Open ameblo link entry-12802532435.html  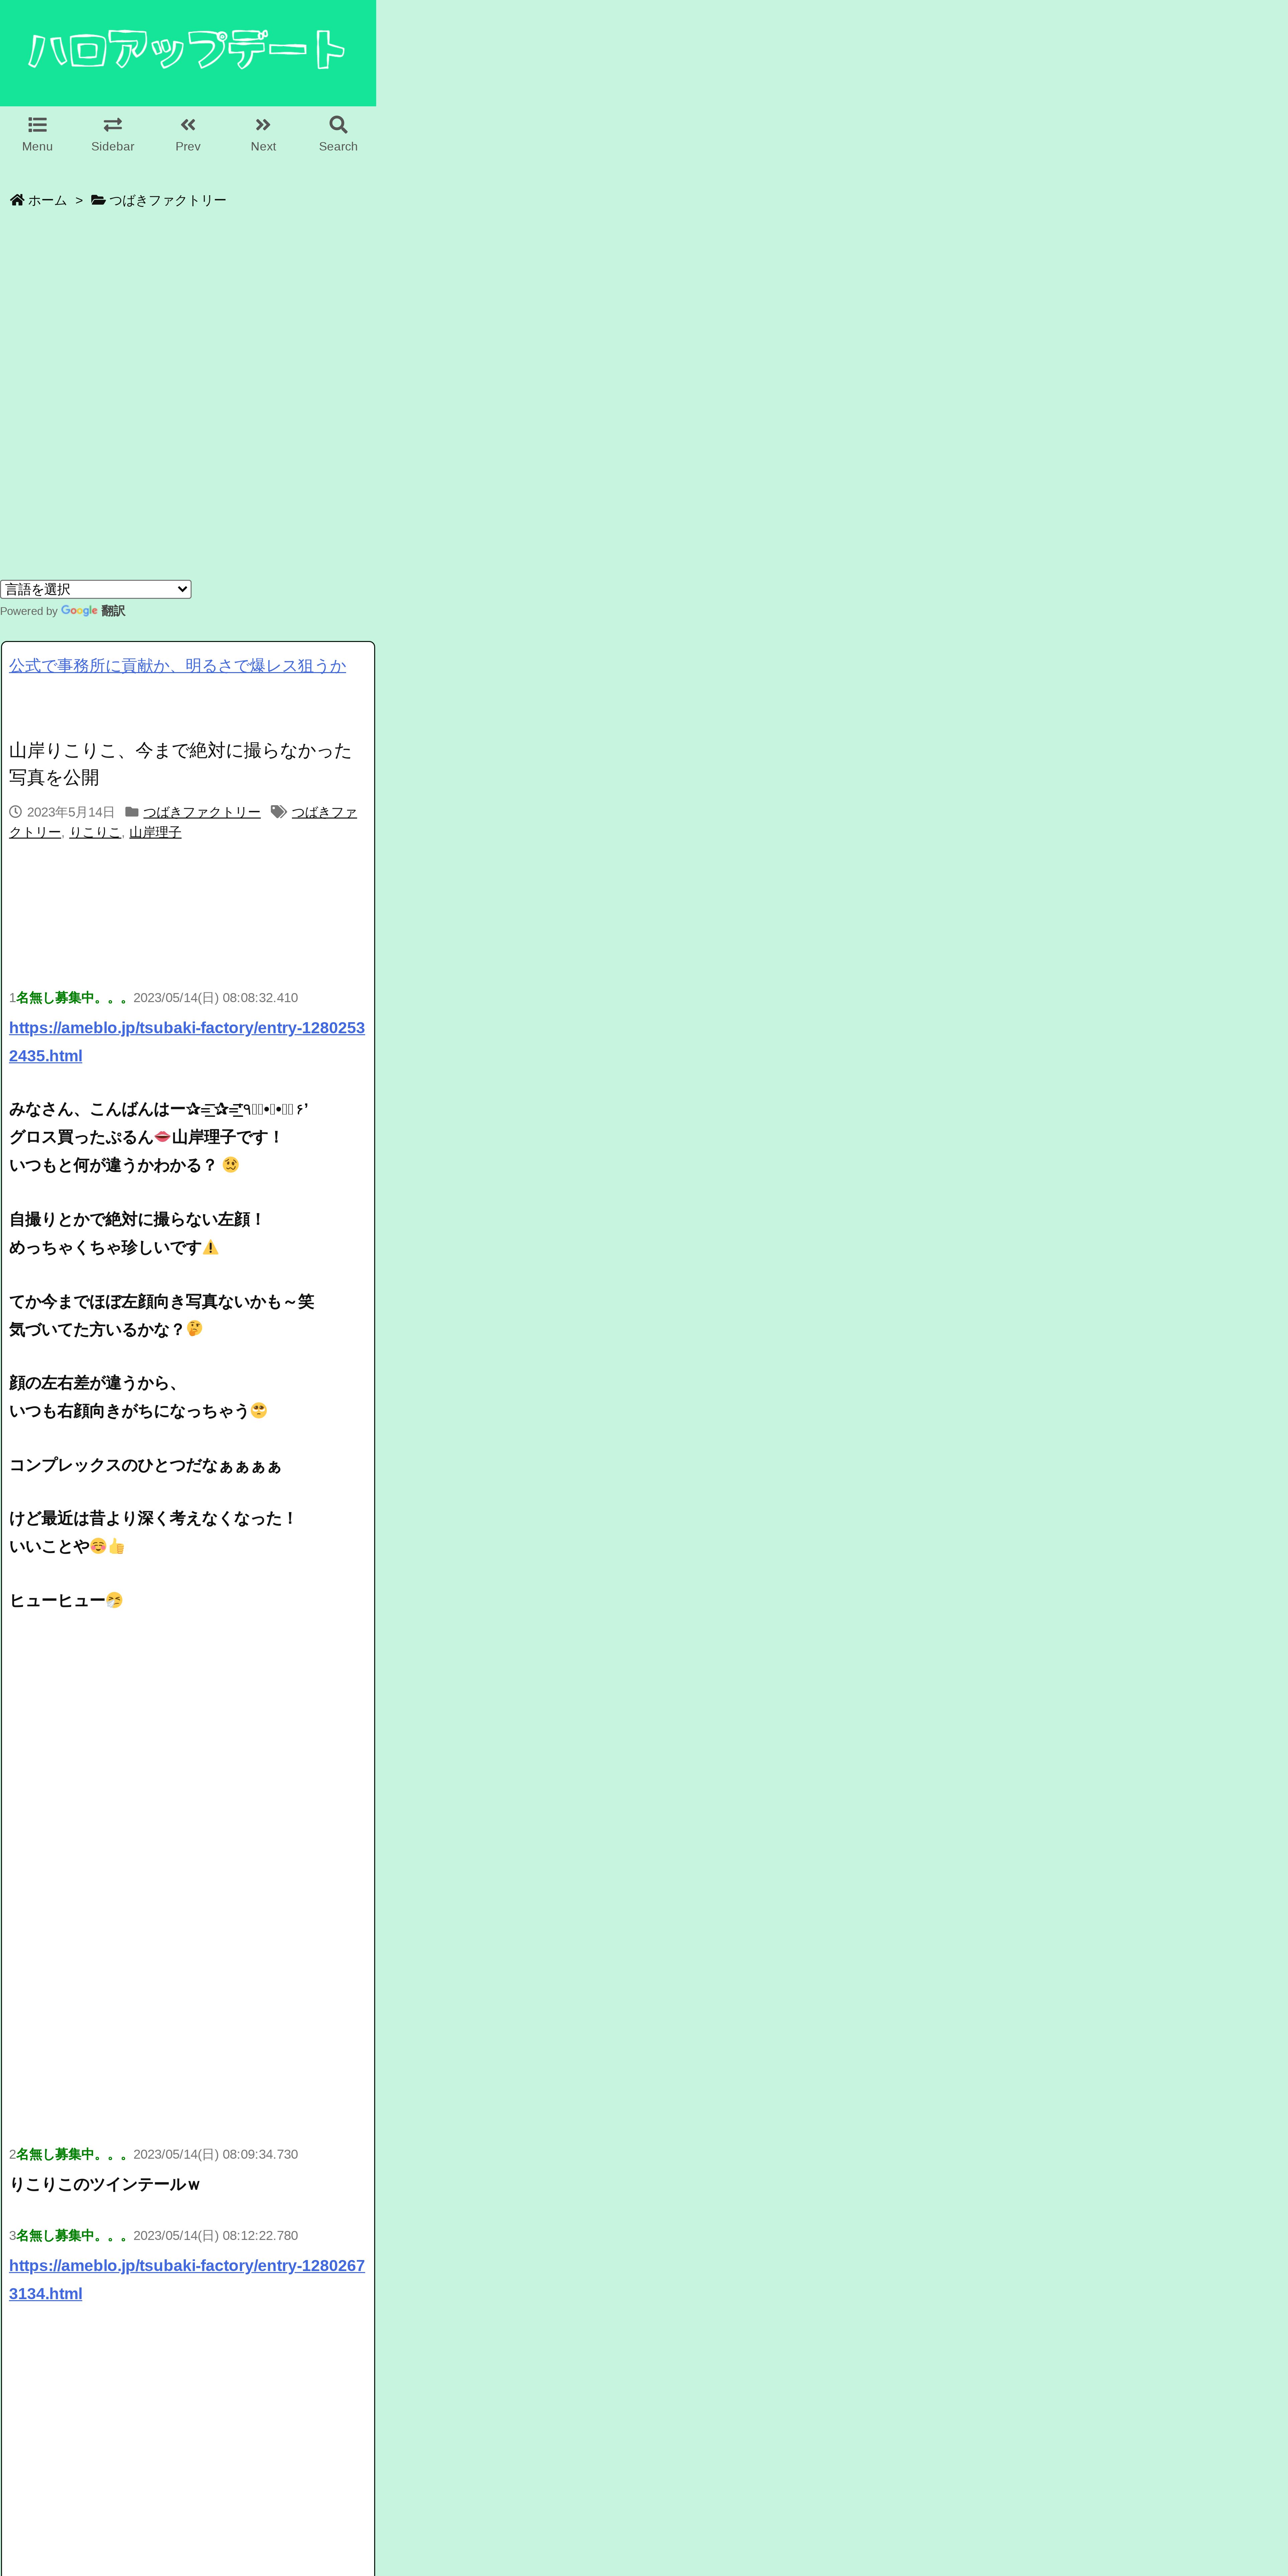point(187,1042)
